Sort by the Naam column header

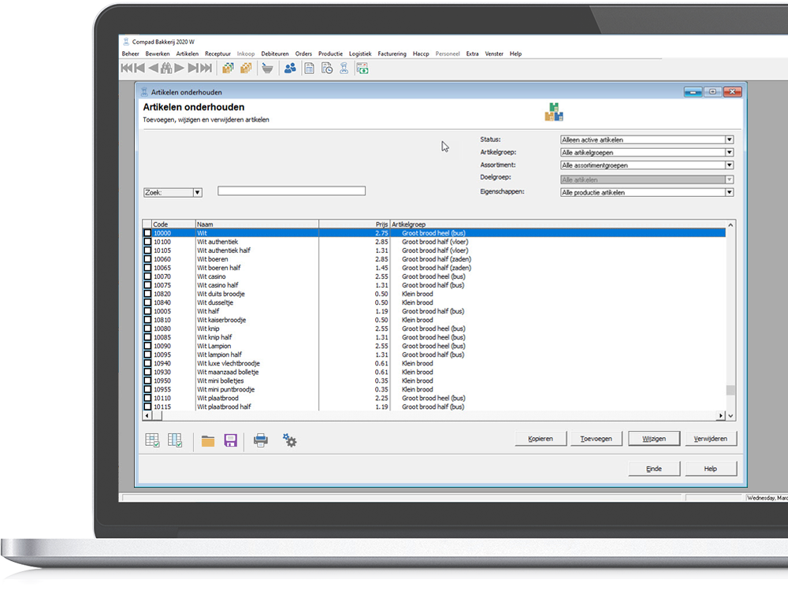(x=257, y=224)
